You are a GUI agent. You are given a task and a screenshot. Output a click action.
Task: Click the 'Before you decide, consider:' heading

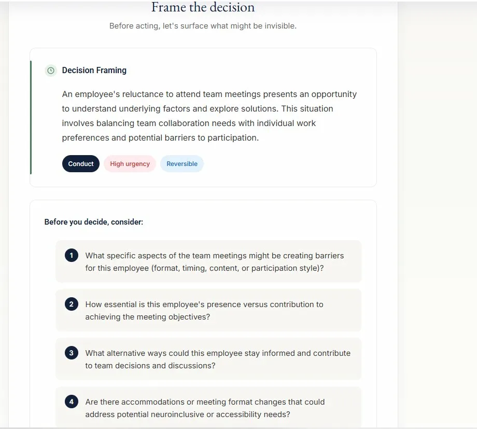(94, 222)
